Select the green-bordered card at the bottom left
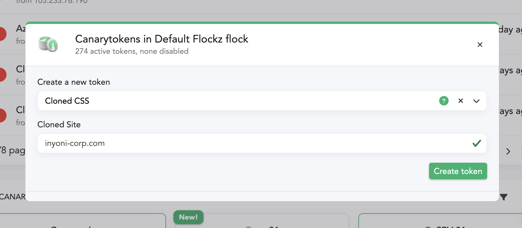The image size is (522, 228). click(x=83, y=221)
